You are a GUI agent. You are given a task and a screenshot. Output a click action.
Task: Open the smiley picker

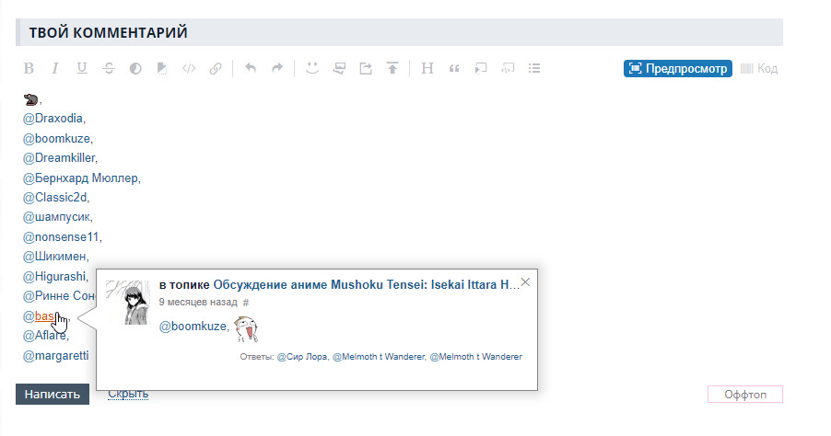coord(312,68)
